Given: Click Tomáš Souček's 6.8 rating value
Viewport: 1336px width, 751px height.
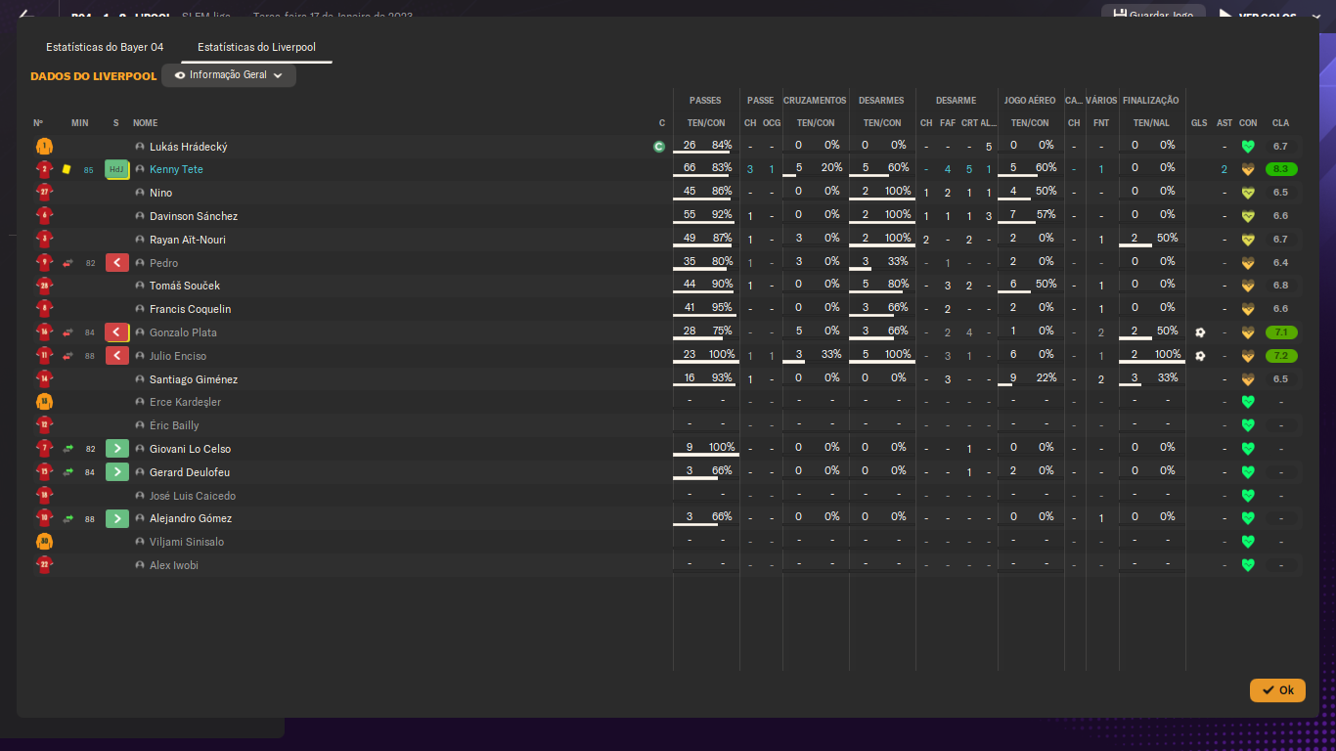Looking at the screenshot, I should [x=1281, y=286].
